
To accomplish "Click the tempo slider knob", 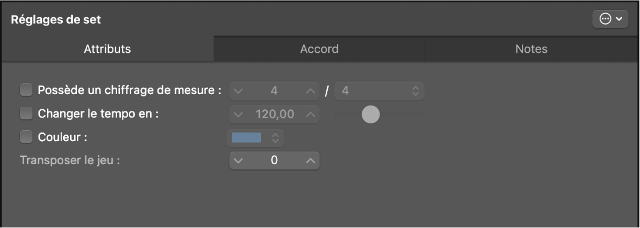I will pyautogui.click(x=371, y=115).
